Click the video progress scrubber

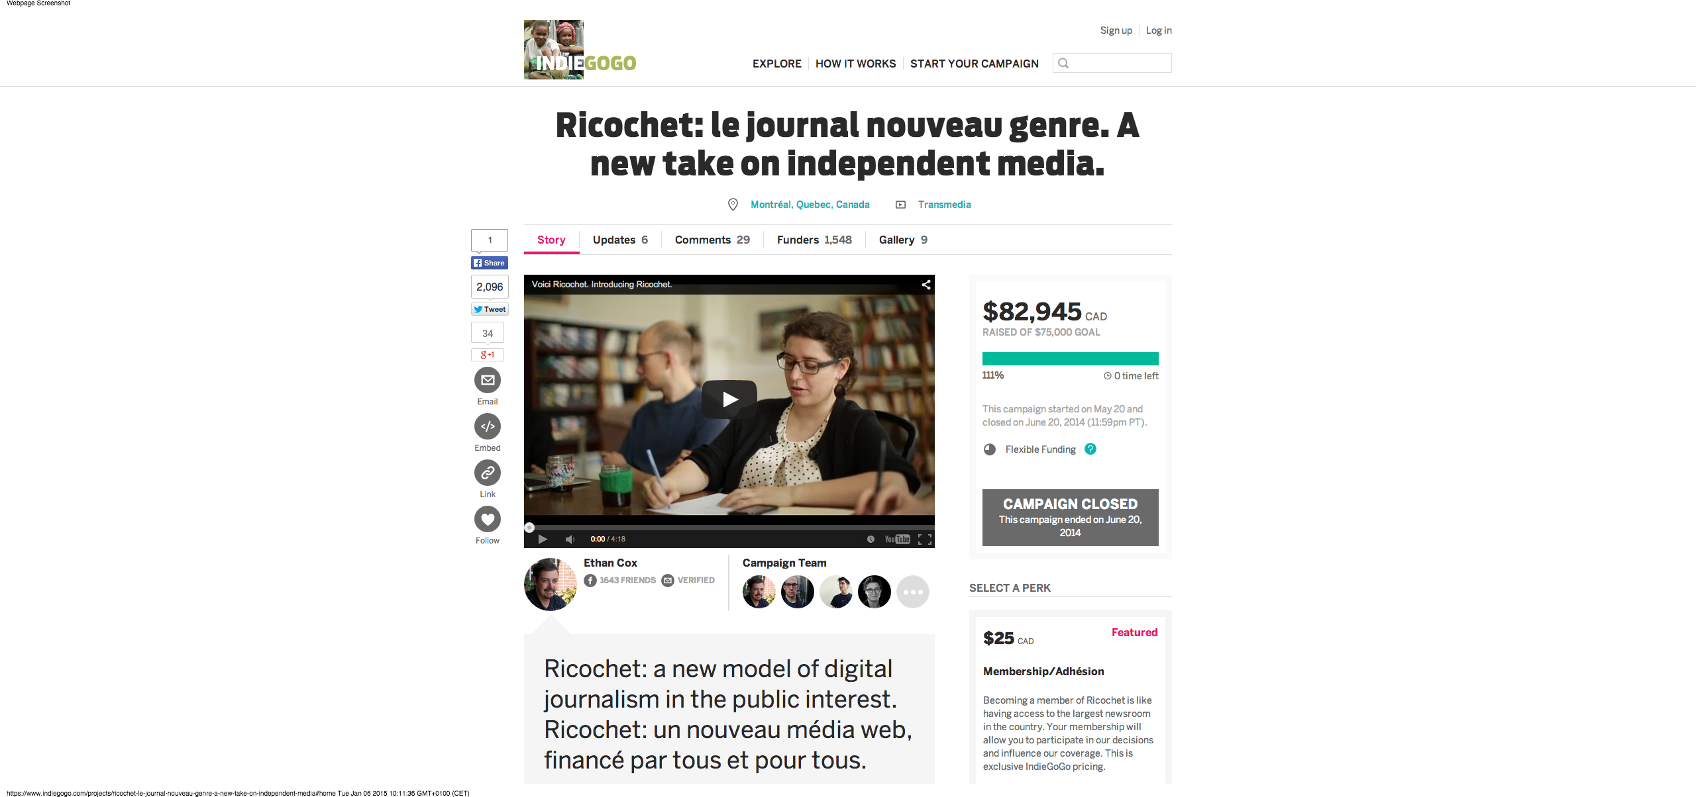click(529, 528)
